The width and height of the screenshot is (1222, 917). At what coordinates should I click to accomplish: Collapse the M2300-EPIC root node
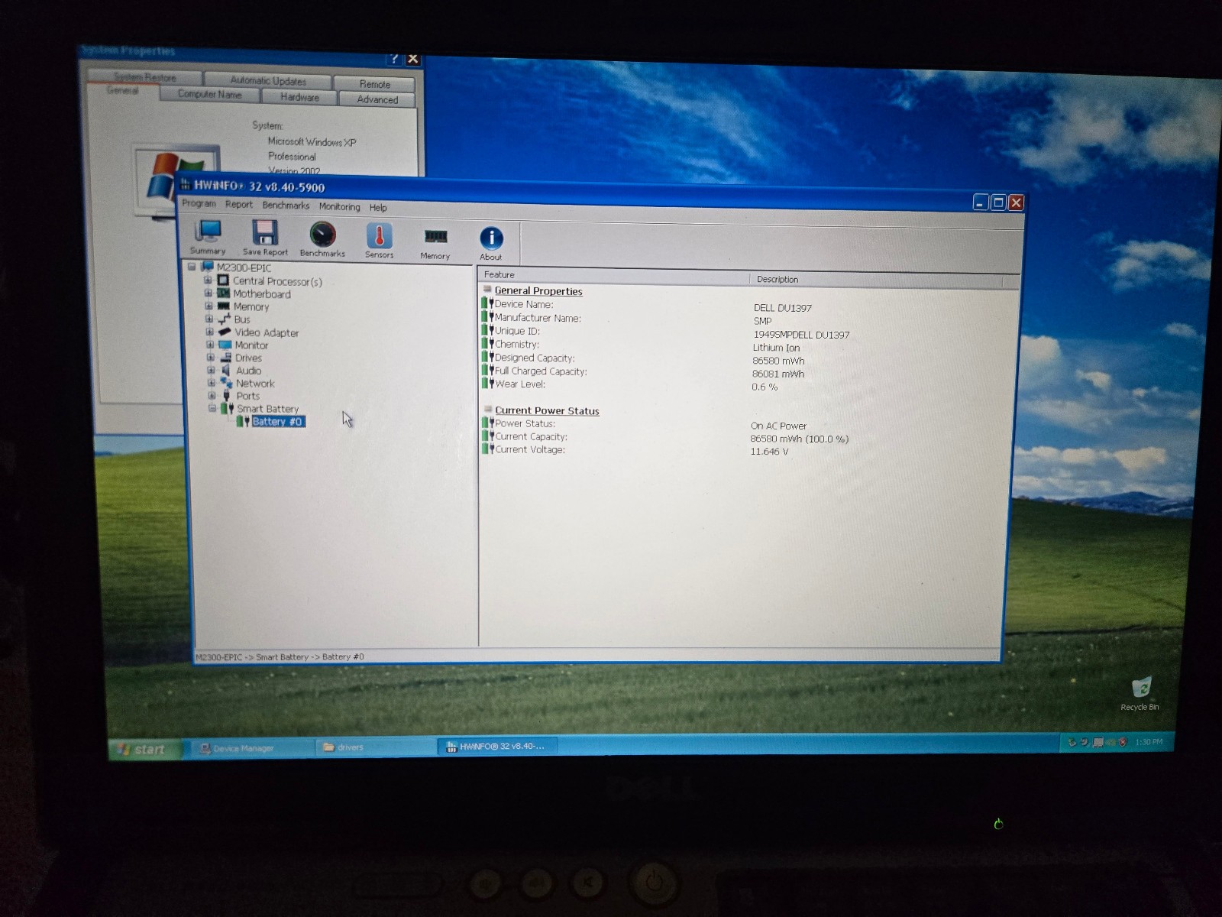coord(192,267)
